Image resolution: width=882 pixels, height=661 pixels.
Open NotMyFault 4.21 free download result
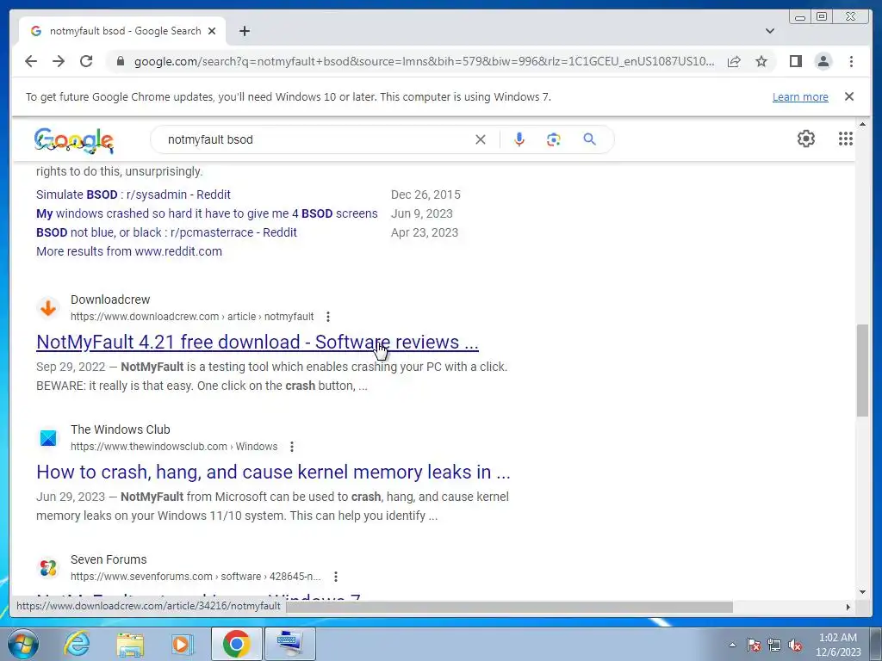[257, 342]
